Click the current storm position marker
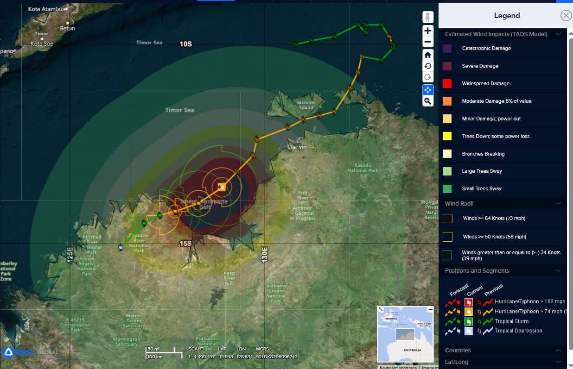 (222, 187)
